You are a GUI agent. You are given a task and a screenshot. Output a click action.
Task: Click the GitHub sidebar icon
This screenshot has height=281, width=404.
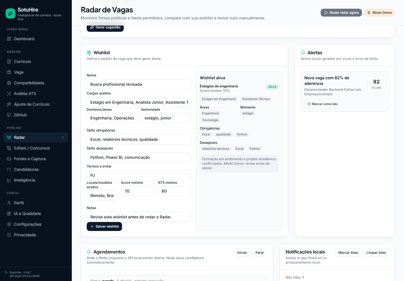pyautogui.click(x=9, y=115)
